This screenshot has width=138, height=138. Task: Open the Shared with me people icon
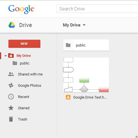[11, 74]
